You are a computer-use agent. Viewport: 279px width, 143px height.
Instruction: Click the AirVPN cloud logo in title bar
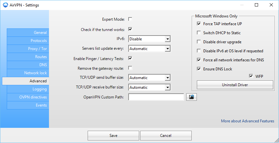(6, 5)
